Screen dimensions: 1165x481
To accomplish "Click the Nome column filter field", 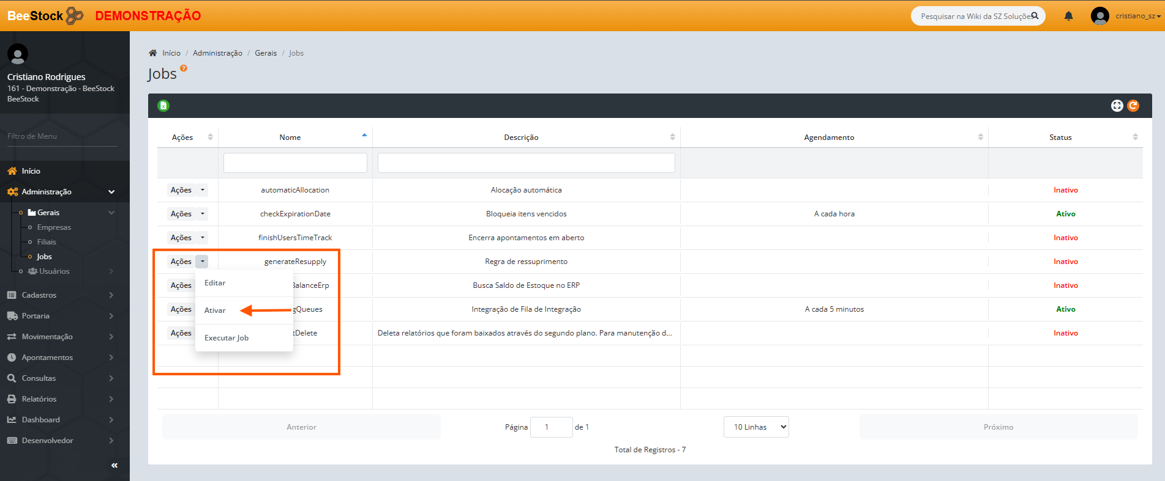I will pyautogui.click(x=295, y=163).
